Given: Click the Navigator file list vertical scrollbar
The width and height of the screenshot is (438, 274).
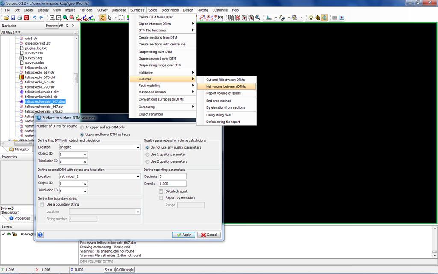Looking at the screenshot, I should [x=76, y=78].
